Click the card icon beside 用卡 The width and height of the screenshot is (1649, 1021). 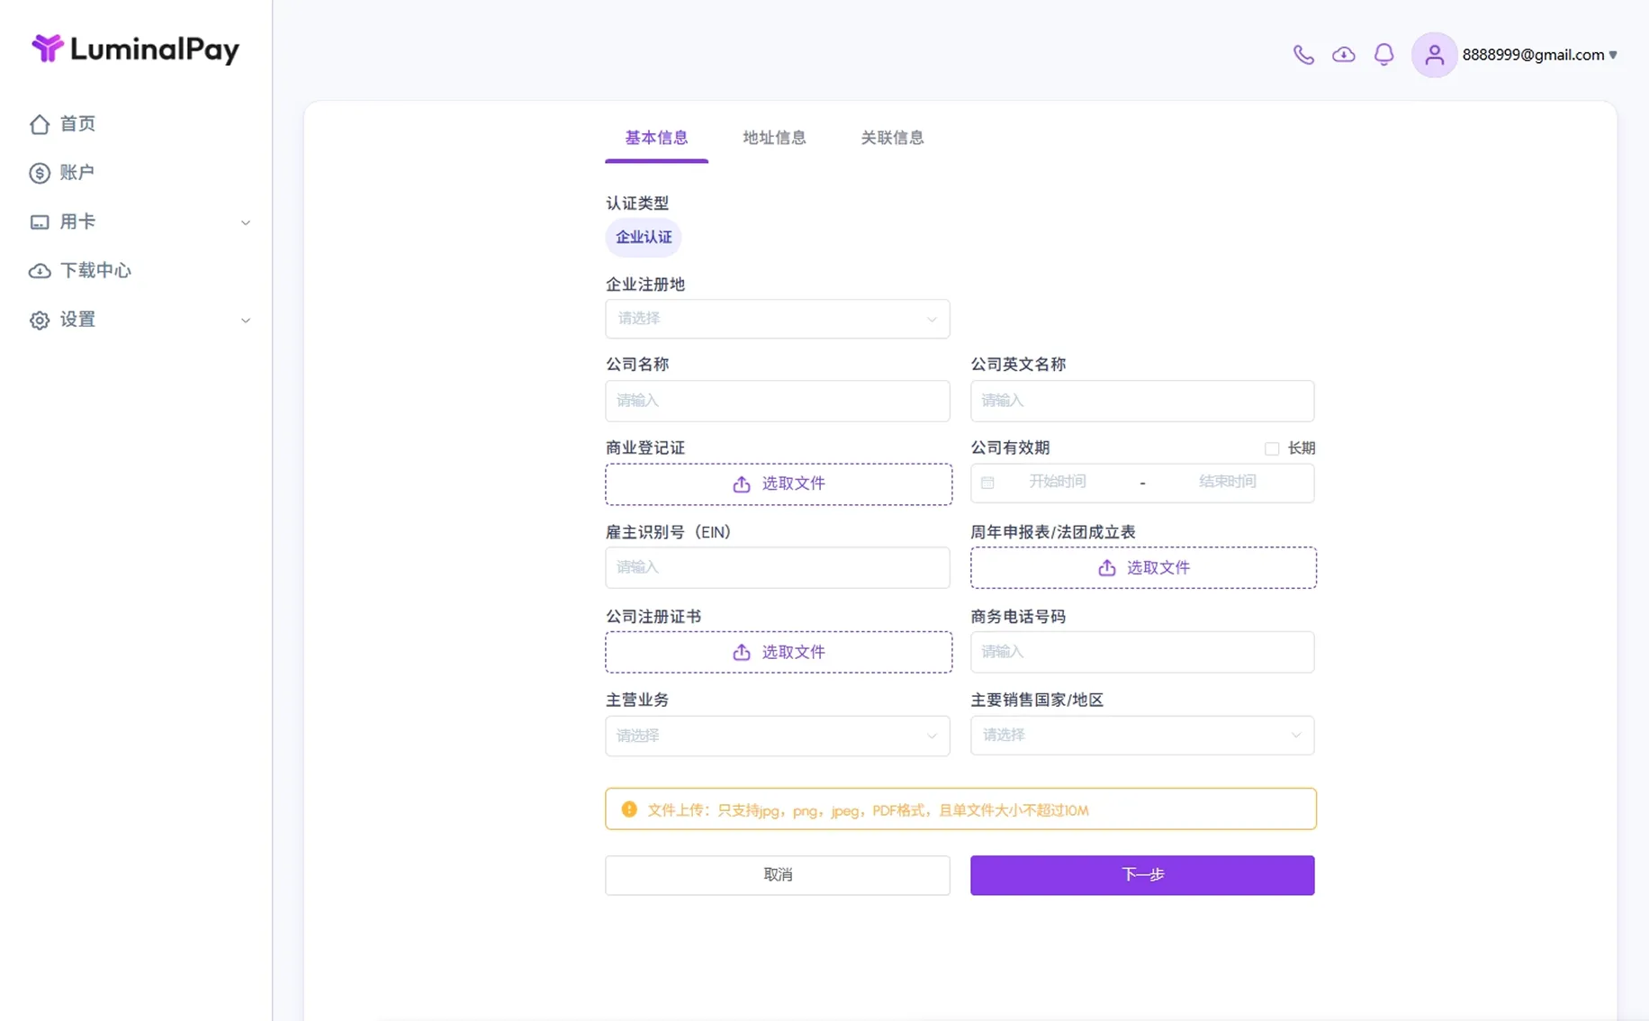(40, 221)
